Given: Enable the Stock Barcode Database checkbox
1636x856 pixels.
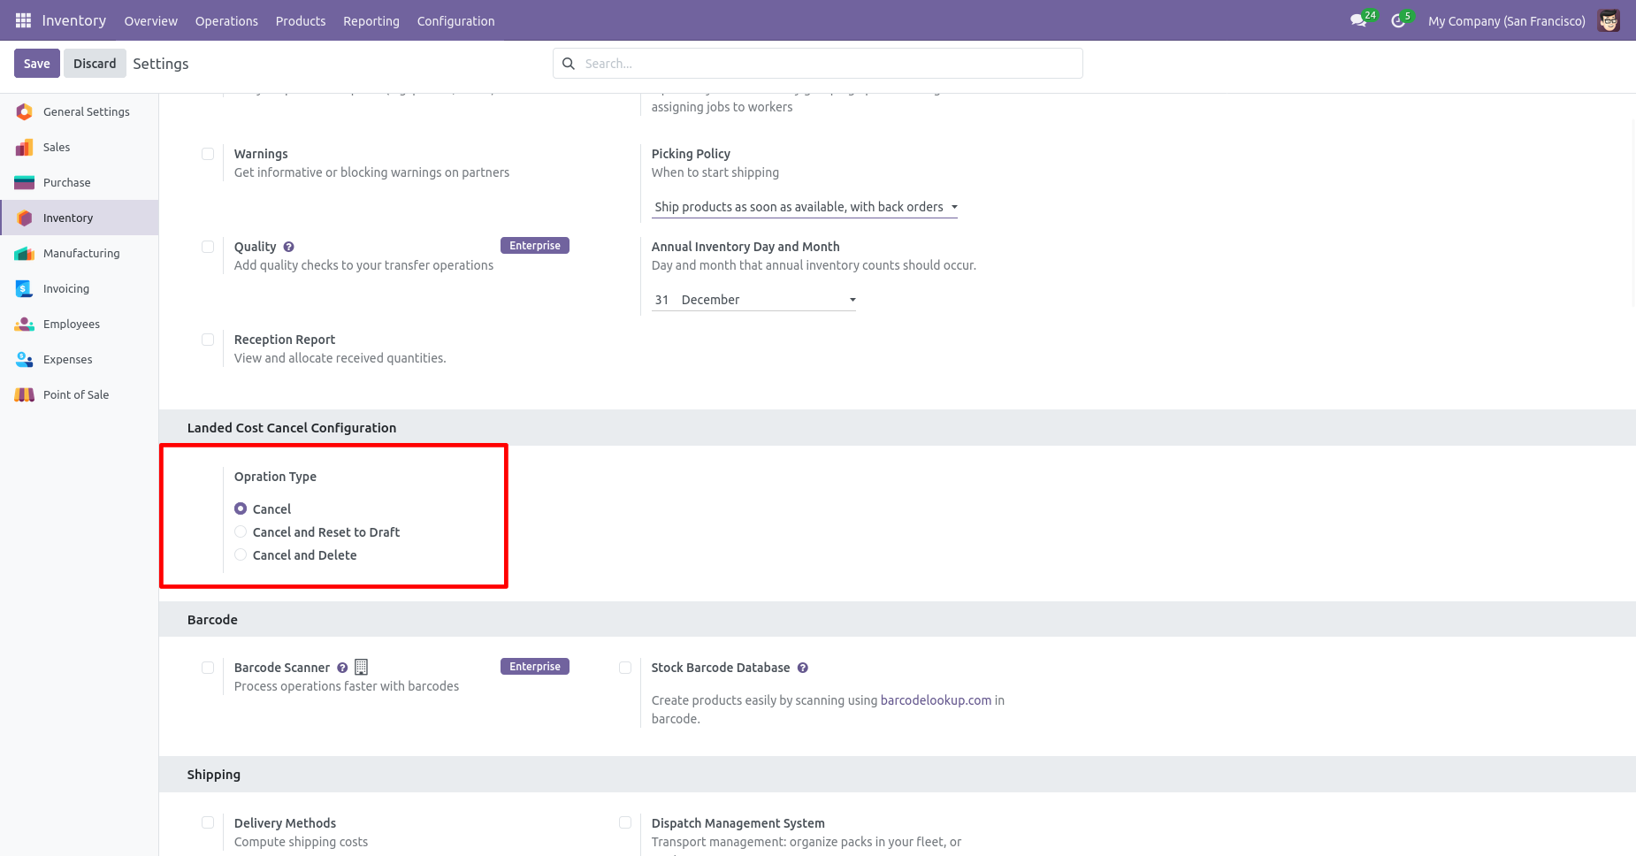Looking at the screenshot, I should tap(625, 668).
